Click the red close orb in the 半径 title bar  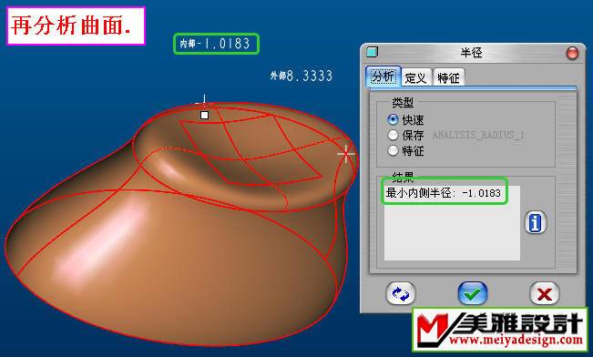tap(572, 53)
